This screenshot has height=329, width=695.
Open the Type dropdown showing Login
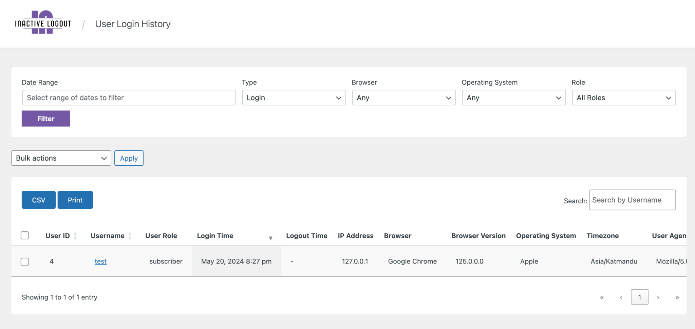click(x=294, y=98)
